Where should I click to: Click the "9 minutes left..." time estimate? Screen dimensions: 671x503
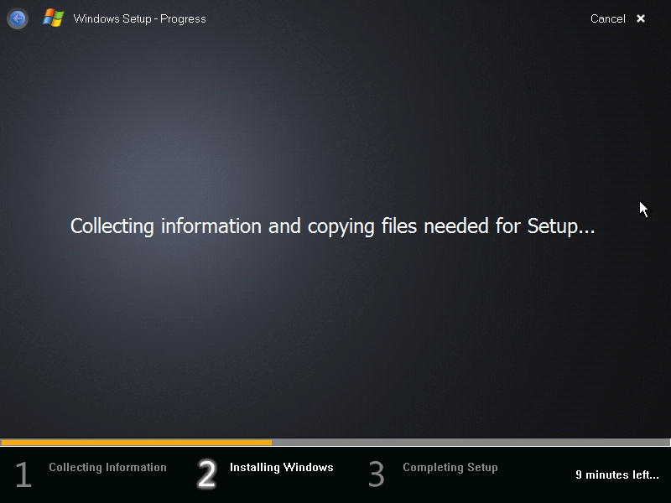[x=616, y=474]
